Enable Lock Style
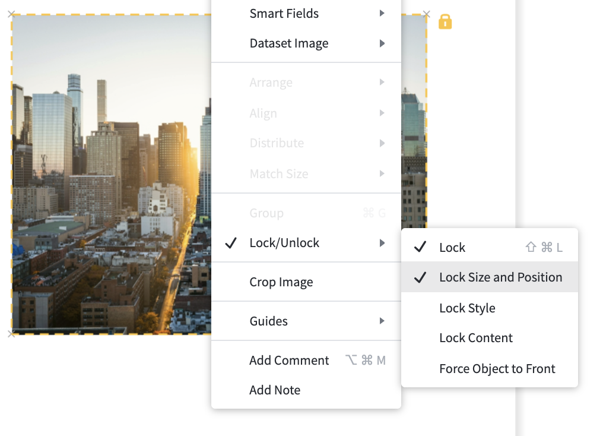Viewport: 603px width, 436px height. coord(490,308)
